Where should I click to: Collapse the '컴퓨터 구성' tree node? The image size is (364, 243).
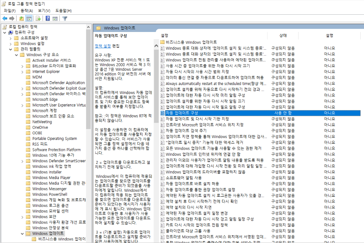click(x=5, y=32)
